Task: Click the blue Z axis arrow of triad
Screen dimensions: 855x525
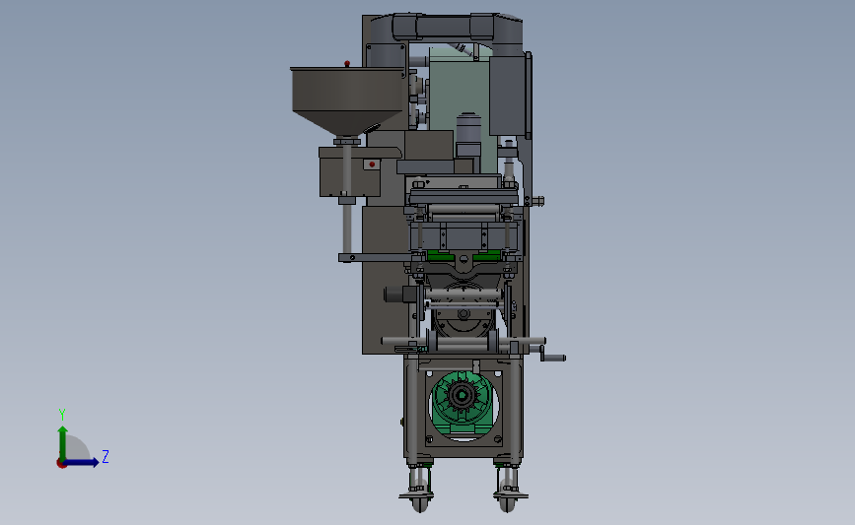Action: tap(82, 462)
